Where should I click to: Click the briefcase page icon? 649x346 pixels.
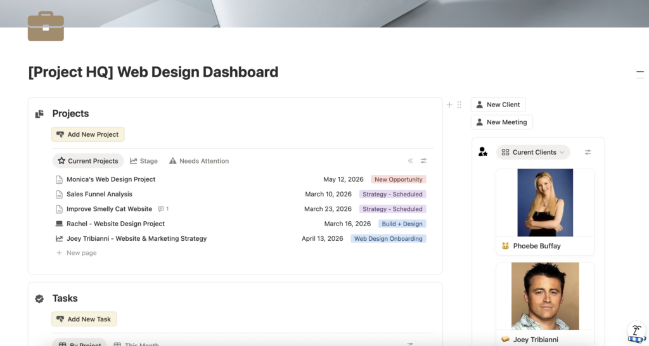point(46,26)
